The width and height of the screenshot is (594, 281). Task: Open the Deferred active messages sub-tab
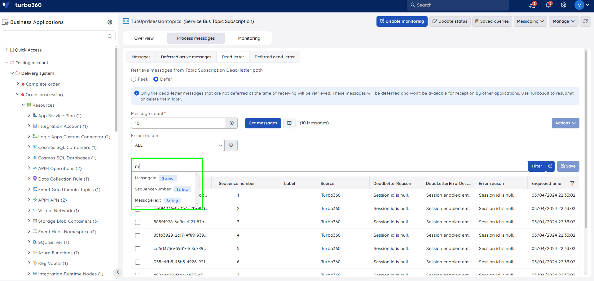[x=186, y=57]
